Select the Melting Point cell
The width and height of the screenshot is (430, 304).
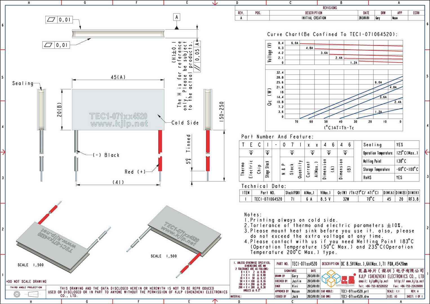point(378,161)
